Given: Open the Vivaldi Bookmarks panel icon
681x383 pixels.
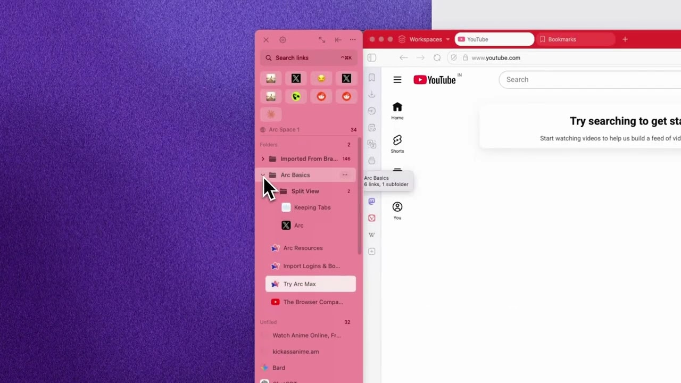Looking at the screenshot, I should [x=372, y=78].
